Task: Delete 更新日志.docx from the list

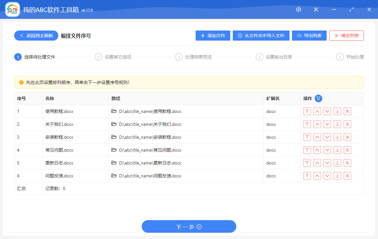Action: pyautogui.click(x=347, y=163)
